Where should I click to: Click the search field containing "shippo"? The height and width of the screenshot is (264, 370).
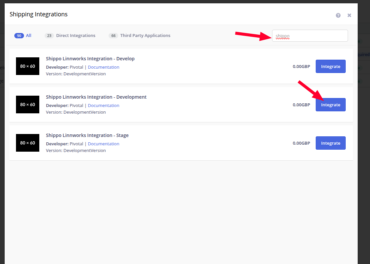click(310, 36)
